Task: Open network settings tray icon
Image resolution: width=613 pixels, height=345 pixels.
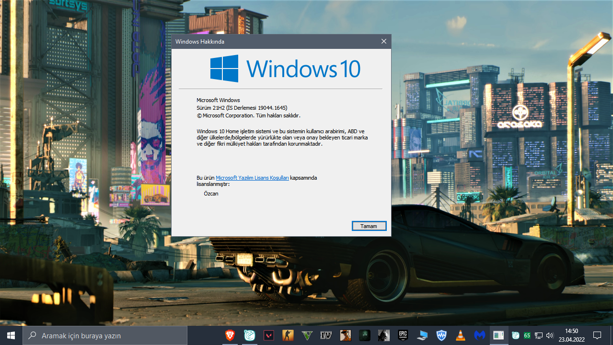Action: click(539, 335)
